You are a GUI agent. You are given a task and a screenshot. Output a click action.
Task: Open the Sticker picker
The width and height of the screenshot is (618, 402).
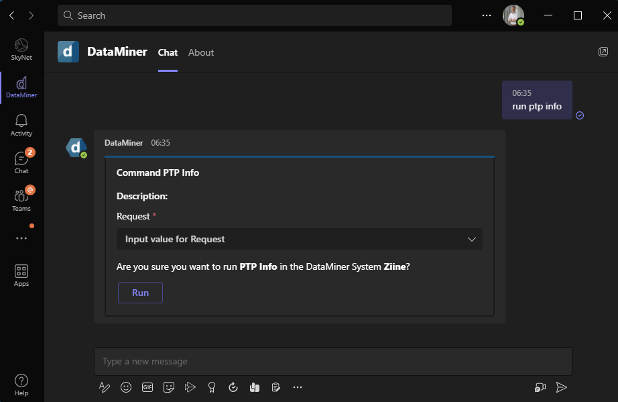coord(169,387)
